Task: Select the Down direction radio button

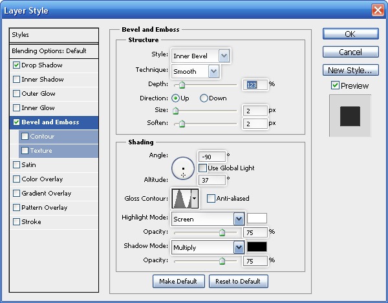Action: coord(204,98)
